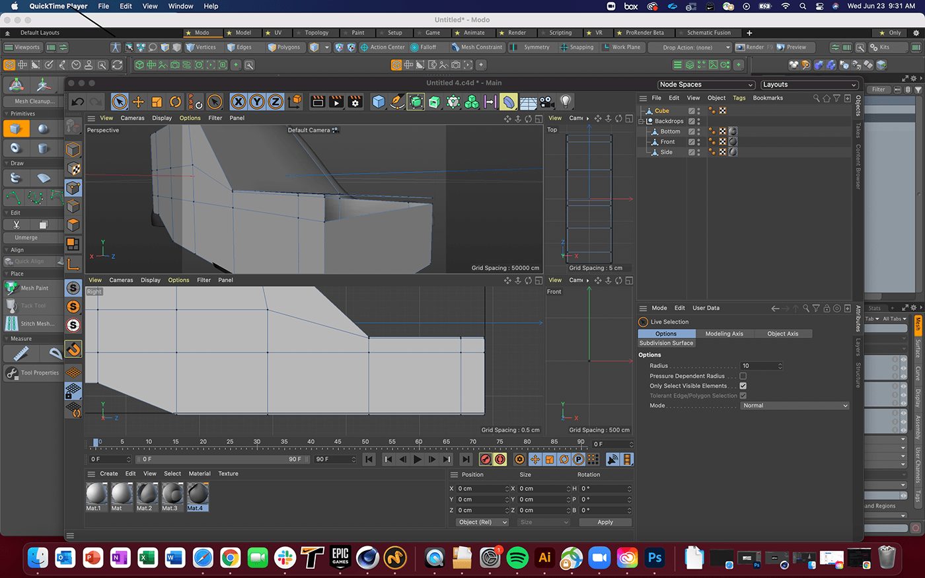Uncheck Only Select Visible Elements
This screenshot has width=925, height=578.
(743, 386)
